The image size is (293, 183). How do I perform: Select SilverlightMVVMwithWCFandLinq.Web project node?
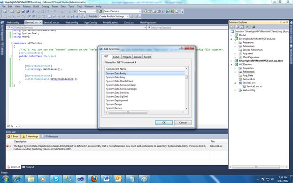point(261,61)
